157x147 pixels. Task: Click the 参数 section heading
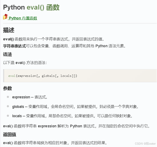tap(8, 88)
